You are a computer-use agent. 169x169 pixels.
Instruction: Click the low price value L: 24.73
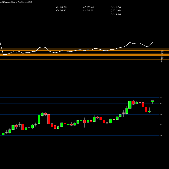(88, 11)
